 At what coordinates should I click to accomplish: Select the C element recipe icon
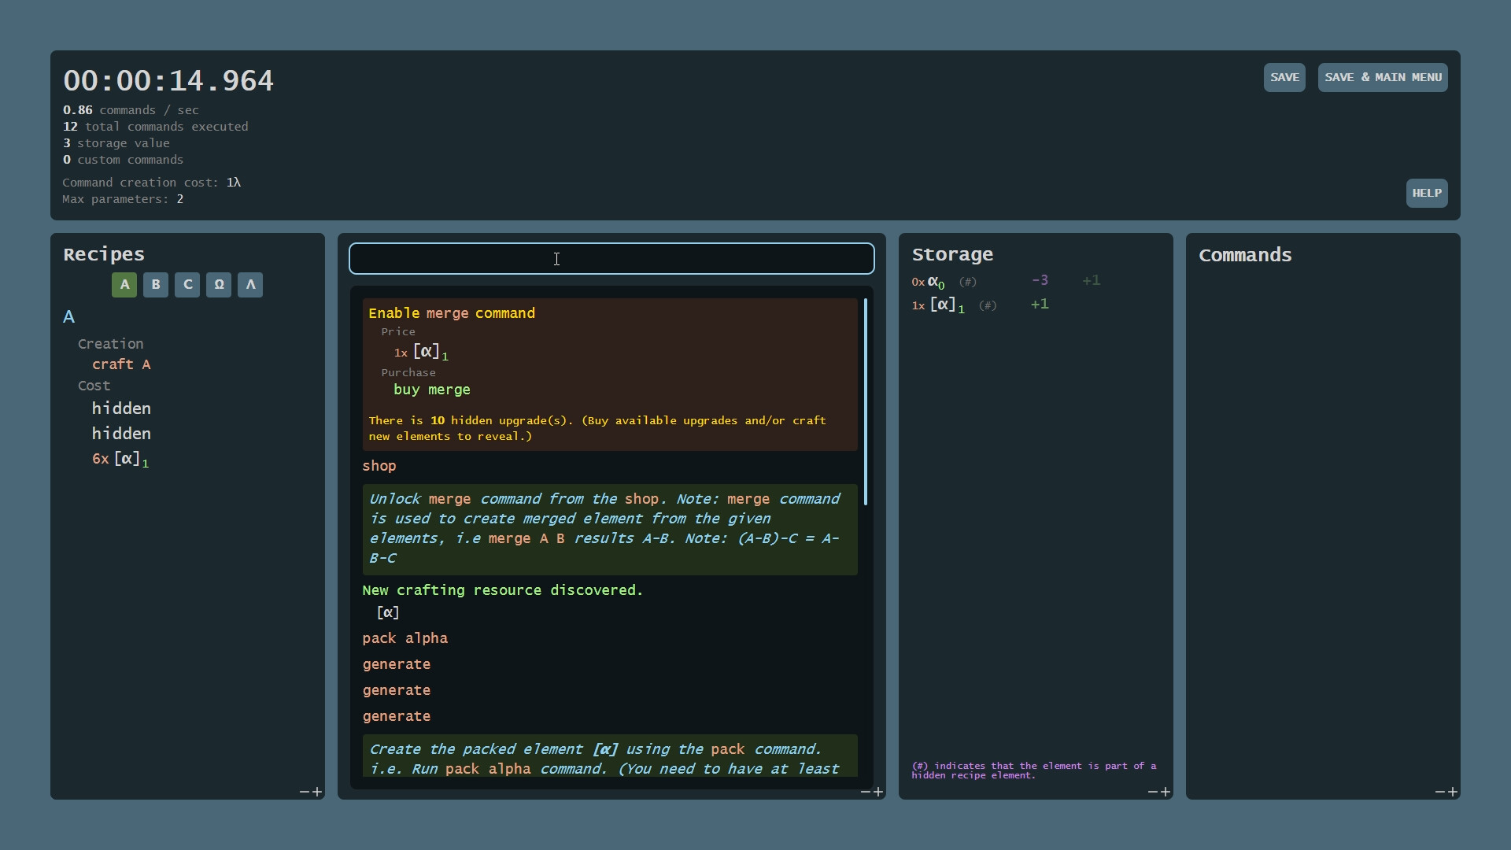point(187,285)
